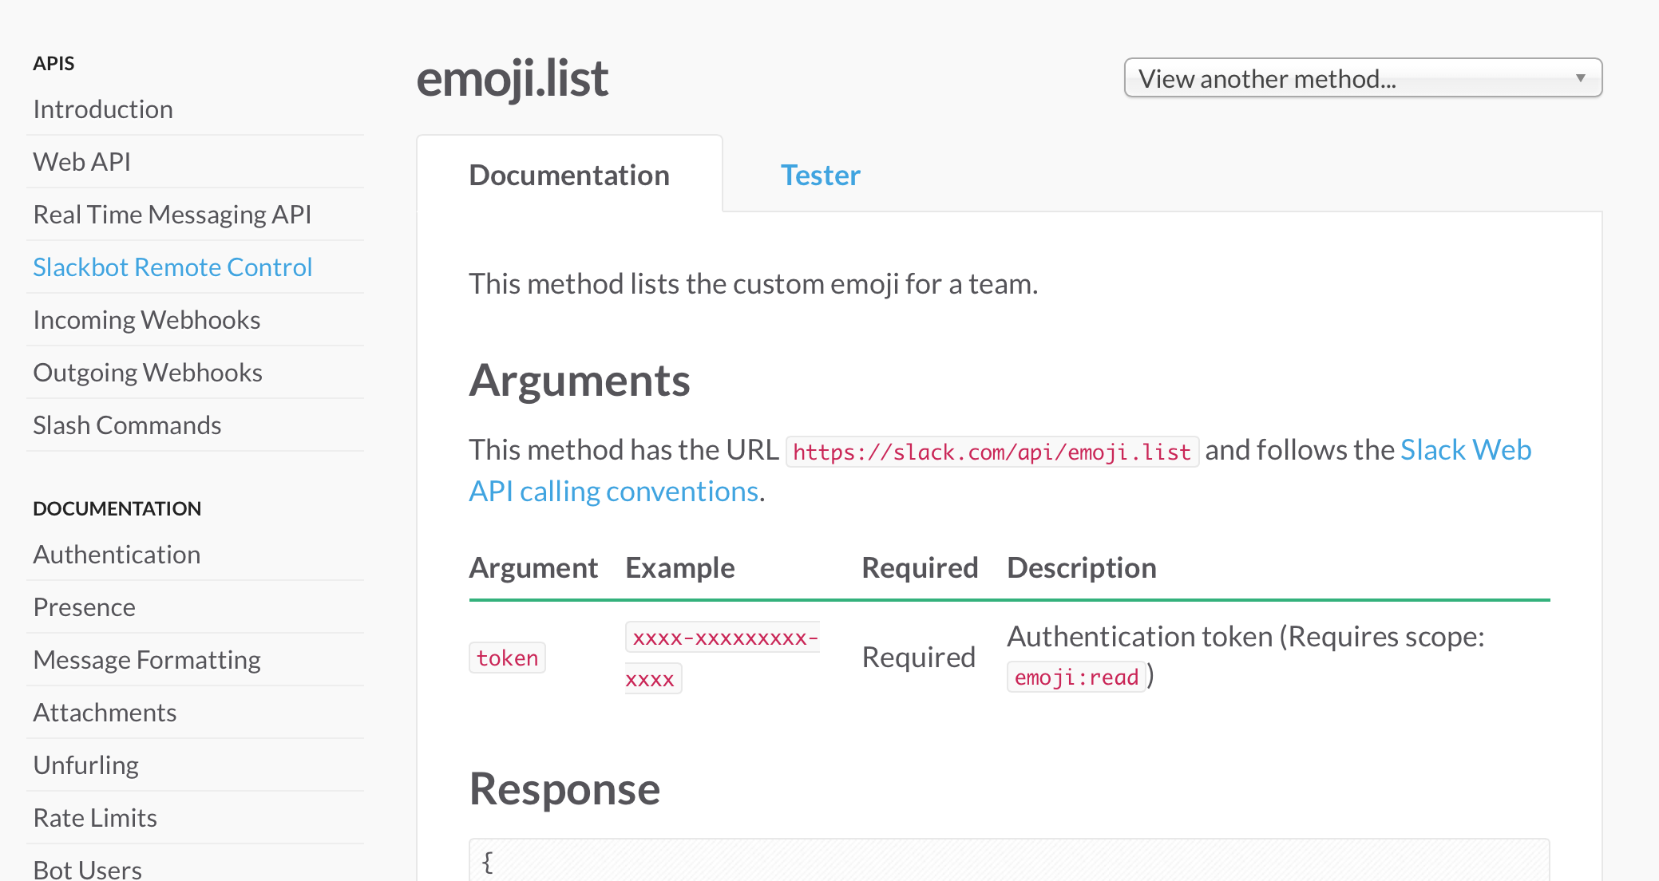
Task: Navigate to Outgoing Webhooks
Action: pos(148,373)
